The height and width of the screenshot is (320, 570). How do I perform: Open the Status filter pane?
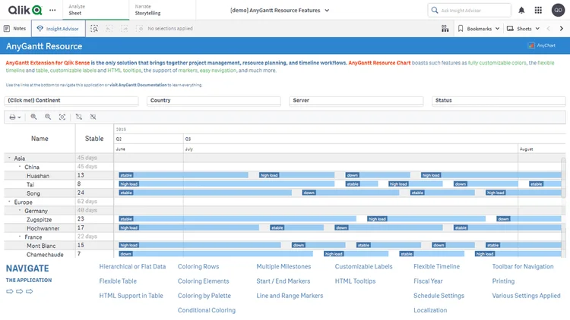coord(499,101)
